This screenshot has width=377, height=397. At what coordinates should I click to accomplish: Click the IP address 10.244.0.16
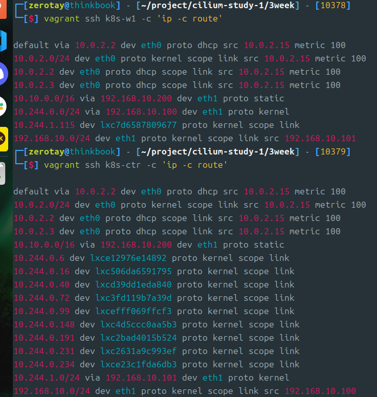[x=41, y=271]
